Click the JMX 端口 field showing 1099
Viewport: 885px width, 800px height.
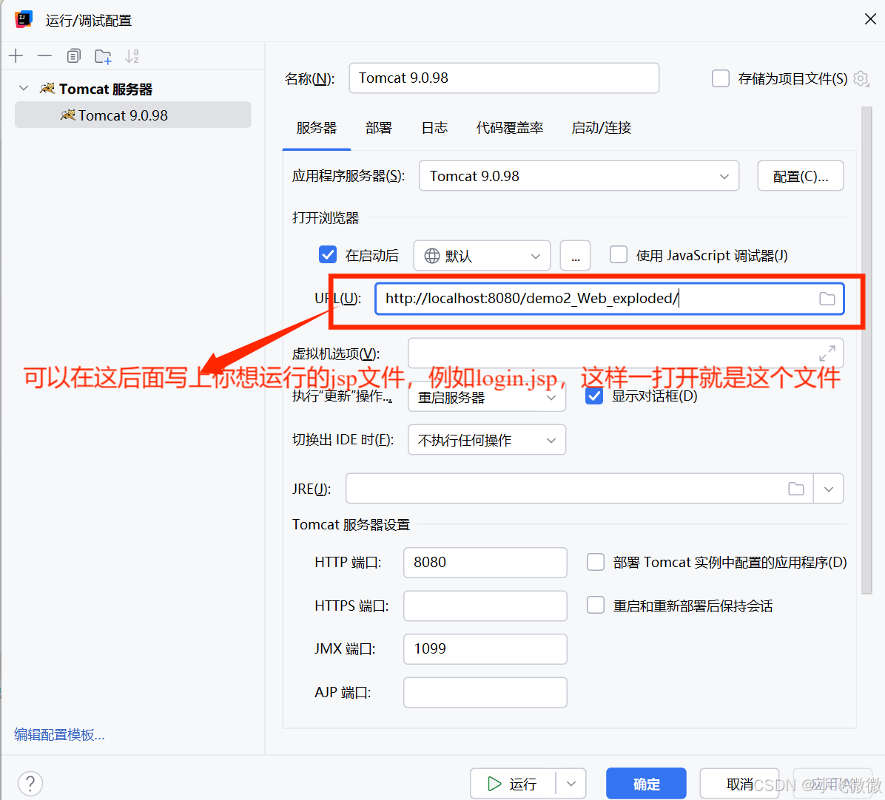click(x=485, y=649)
